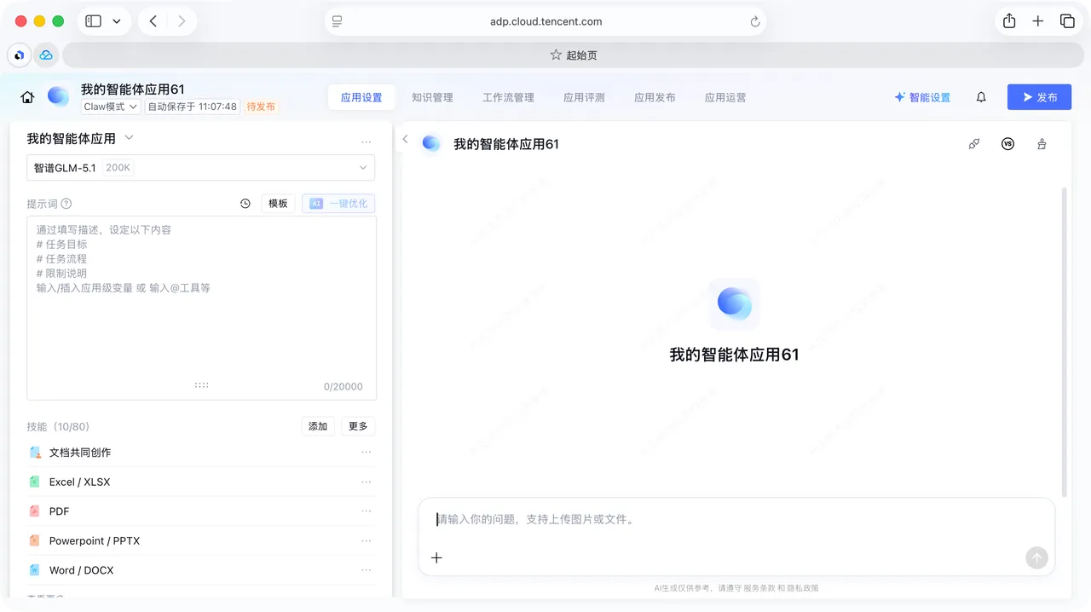Click the 0/20000 character counter
The height and width of the screenshot is (612, 1091).
click(343, 386)
